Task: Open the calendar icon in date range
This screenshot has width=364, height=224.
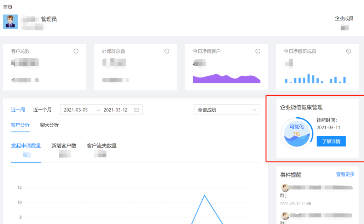Action: tap(137, 110)
